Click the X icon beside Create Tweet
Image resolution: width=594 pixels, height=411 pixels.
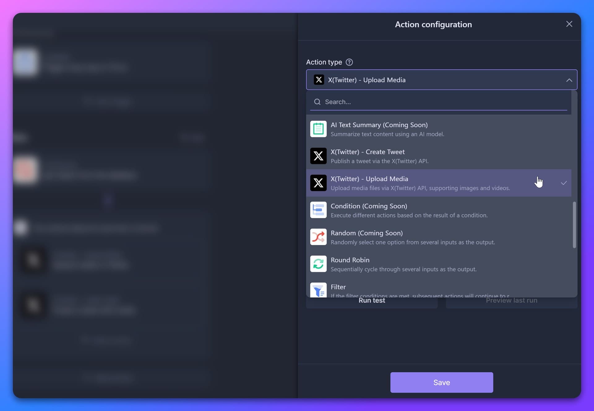tap(318, 156)
